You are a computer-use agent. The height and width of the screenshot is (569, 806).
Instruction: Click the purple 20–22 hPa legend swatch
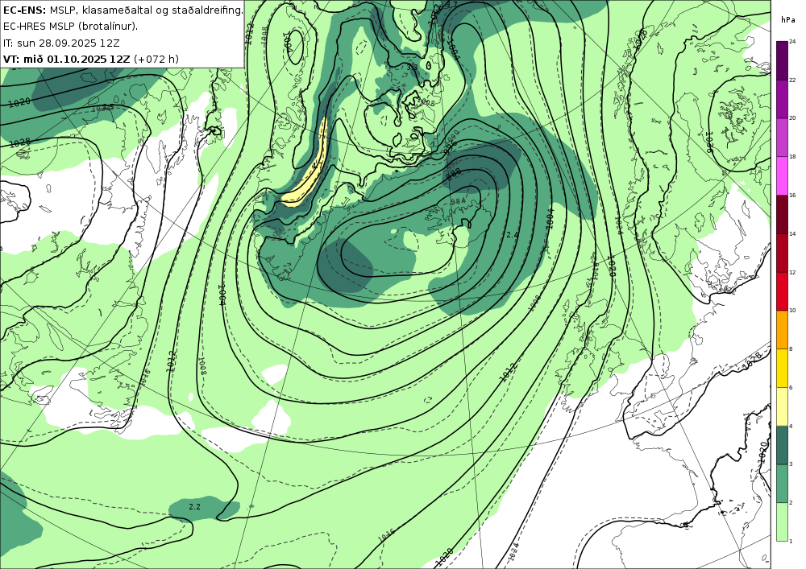782,98
